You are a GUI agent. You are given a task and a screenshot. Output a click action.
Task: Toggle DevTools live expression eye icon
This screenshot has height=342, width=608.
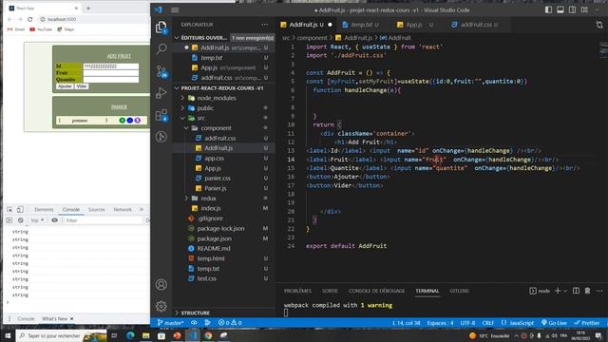point(55,220)
